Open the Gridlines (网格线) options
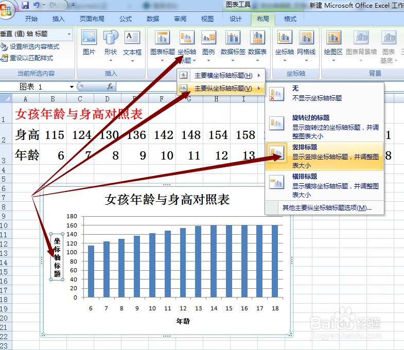This screenshot has width=404, height=350. (306, 46)
